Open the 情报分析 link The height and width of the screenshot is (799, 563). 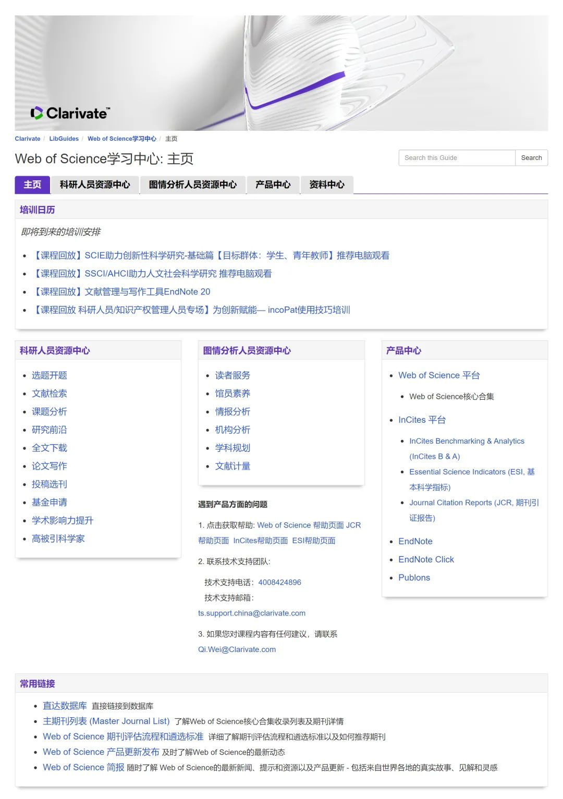[x=232, y=412]
